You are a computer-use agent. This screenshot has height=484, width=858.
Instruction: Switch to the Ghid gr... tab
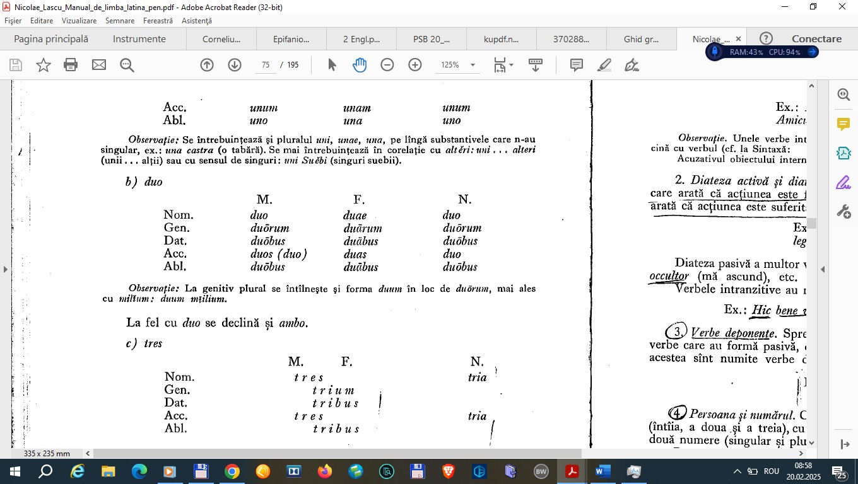pyautogui.click(x=640, y=39)
